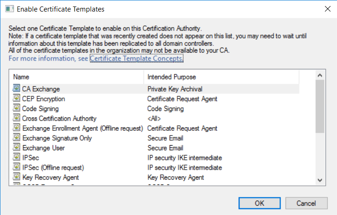Image resolution: width=337 pixels, height=215 pixels.
Task: Sort list by Name column header
Action: click(76, 76)
